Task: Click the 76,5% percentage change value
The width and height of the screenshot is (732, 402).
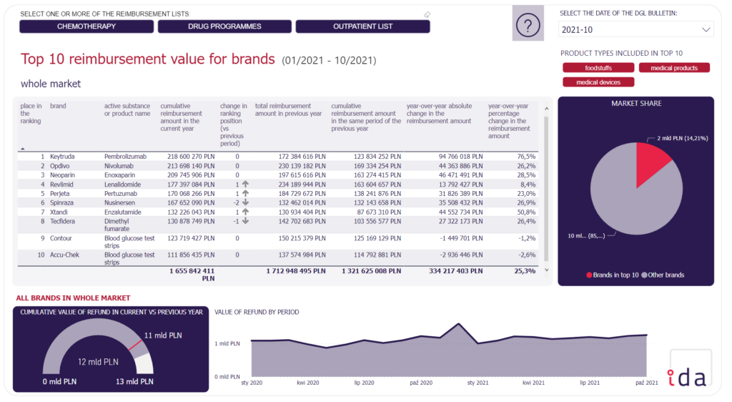Action: point(526,157)
